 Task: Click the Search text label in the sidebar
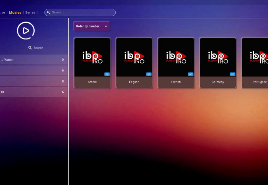coord(38,48)
